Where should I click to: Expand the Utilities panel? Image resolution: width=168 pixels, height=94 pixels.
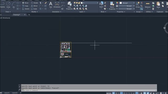[149, 12]
